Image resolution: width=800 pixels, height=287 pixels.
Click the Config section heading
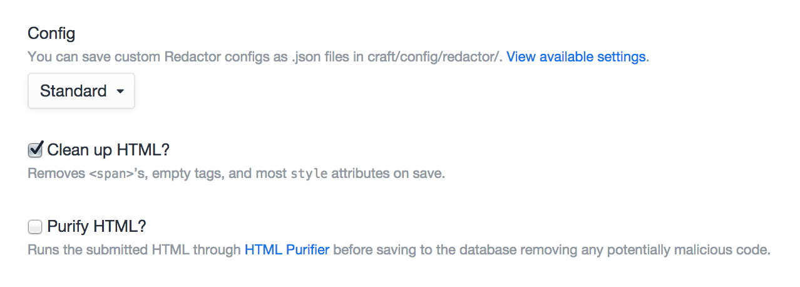pyautogui.click(x=52, y=33)
